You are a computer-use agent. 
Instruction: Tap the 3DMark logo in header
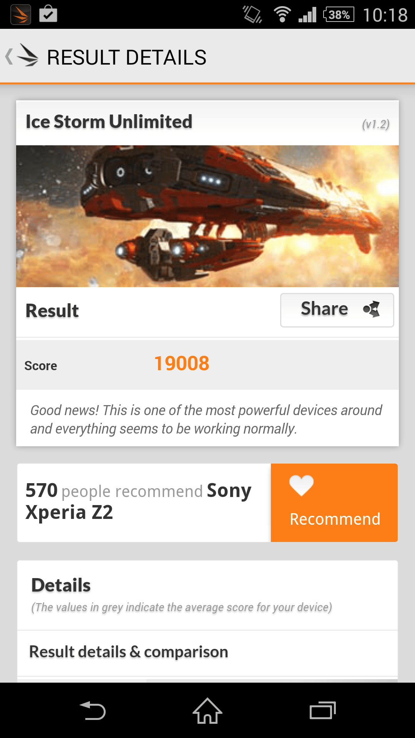click(28, 56)
